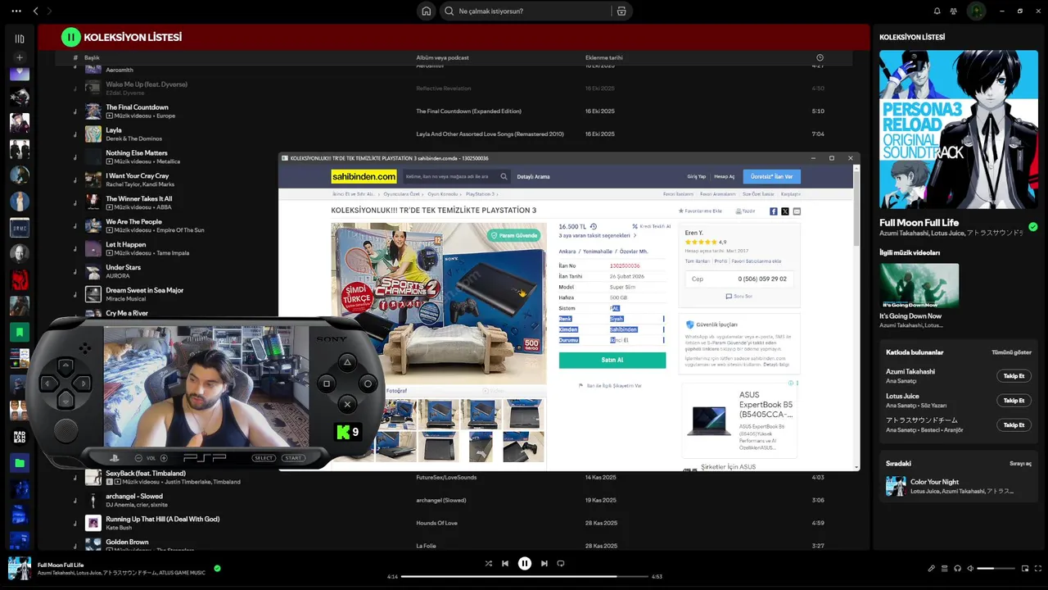Focus the sahibinden search input field
This screenshot has width=1048, height=590.
450,176
